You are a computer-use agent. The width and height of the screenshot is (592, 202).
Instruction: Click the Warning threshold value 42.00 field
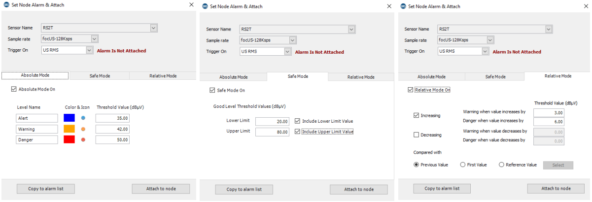(x=112, y=129)
